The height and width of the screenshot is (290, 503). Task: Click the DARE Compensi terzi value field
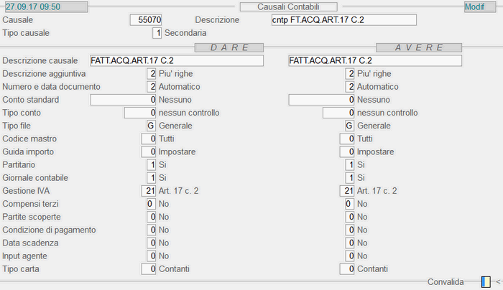pos(152,204)
